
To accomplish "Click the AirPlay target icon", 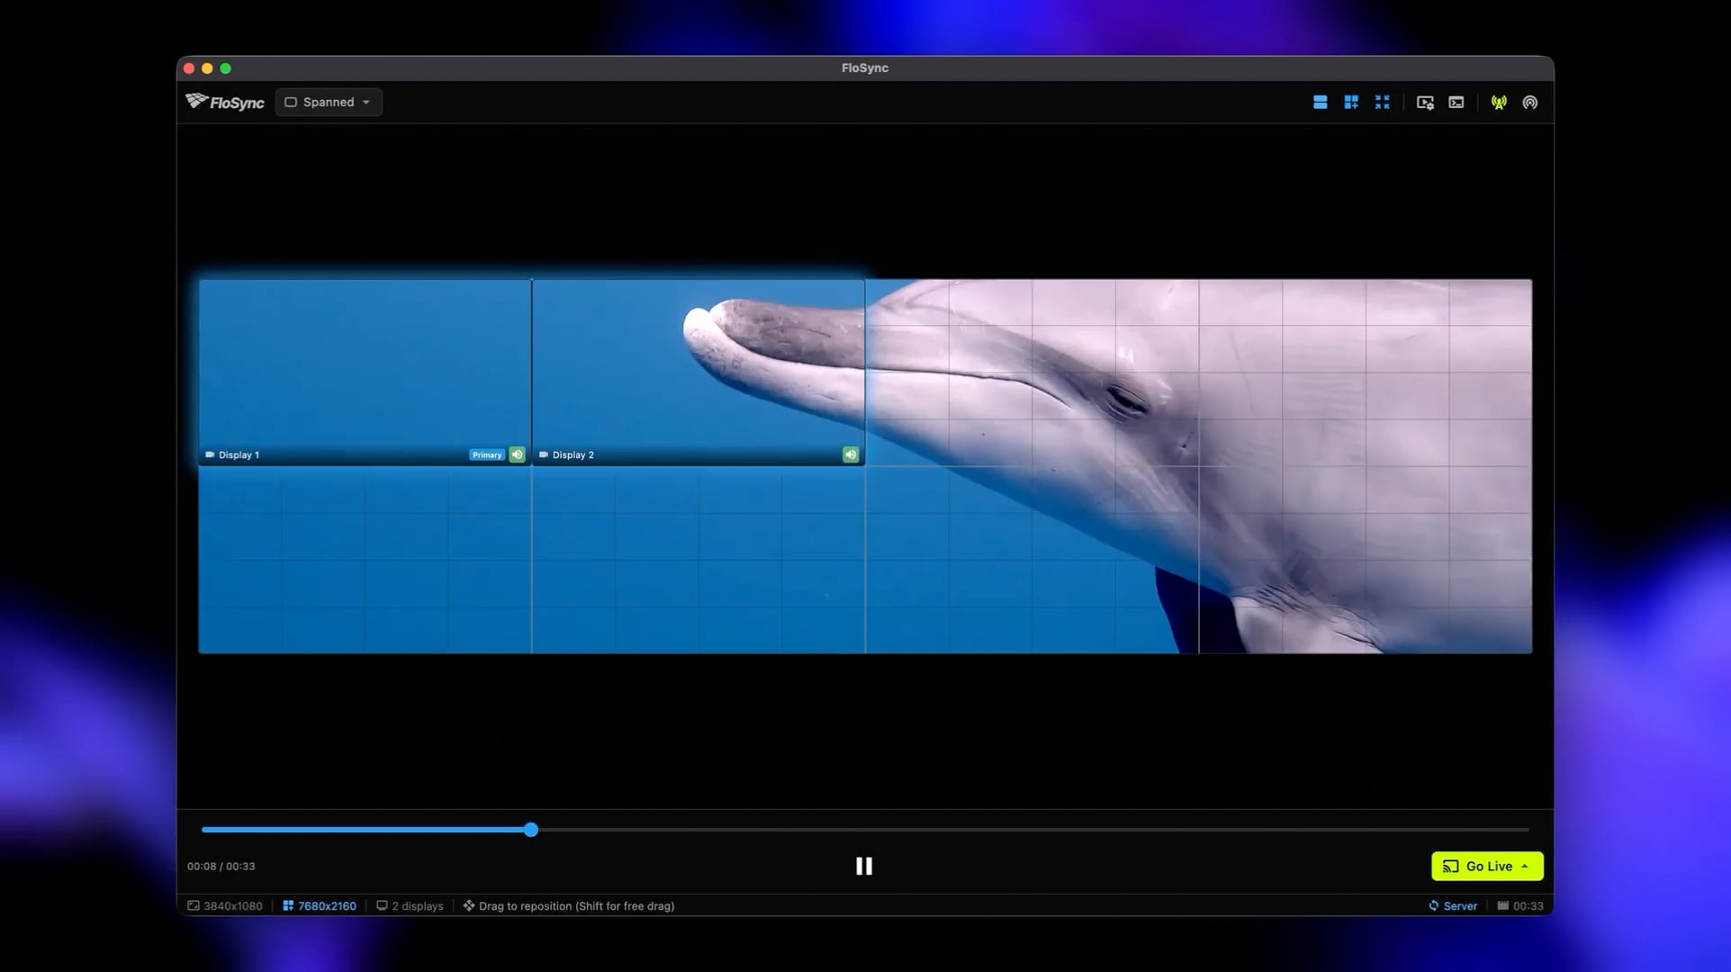I will pyautogui.click(x=1529, y=102).
